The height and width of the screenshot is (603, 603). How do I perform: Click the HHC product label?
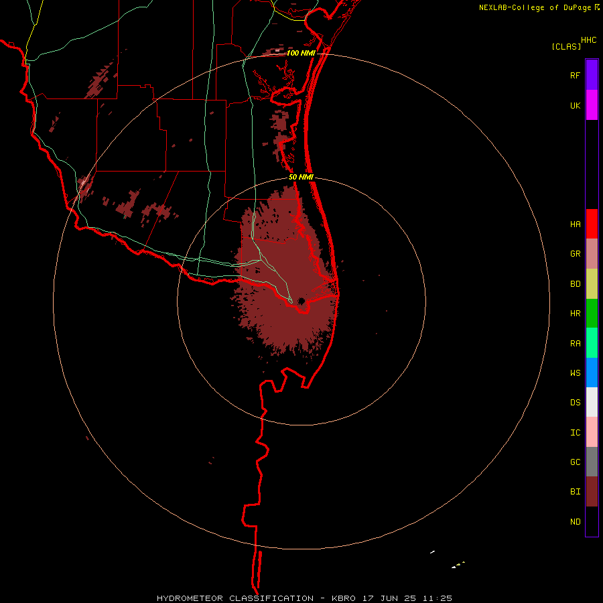coord(588,40)
